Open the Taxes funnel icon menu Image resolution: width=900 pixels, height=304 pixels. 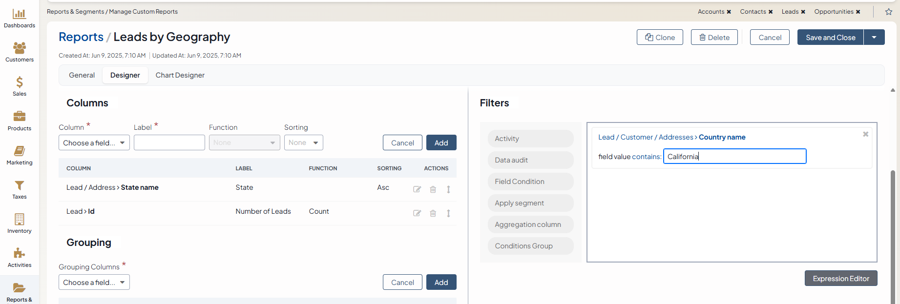(20, 189)
